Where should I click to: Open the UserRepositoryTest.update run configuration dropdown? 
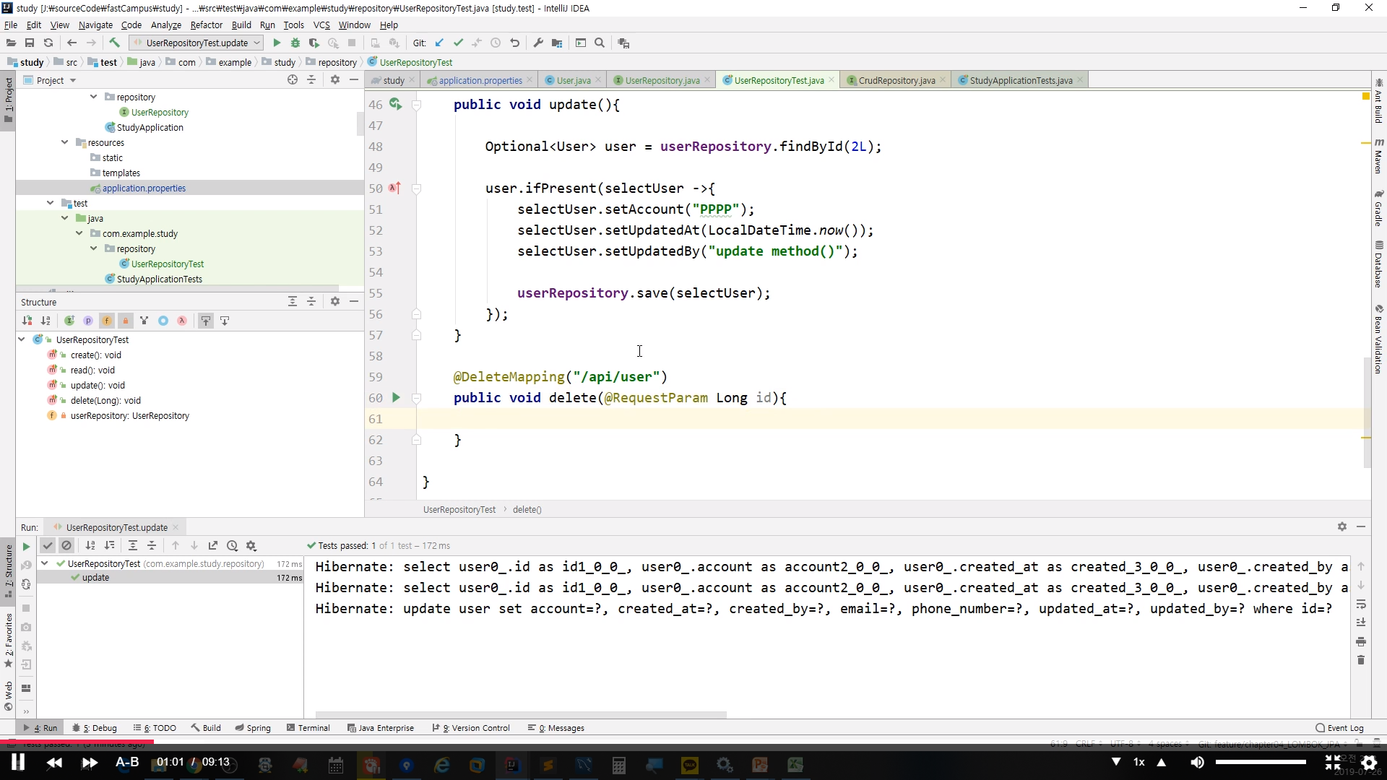pos(196,43)
